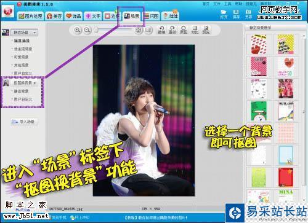308x223 pixels.
Task: Click the 保存 save icon
Action: coord(236,14)
